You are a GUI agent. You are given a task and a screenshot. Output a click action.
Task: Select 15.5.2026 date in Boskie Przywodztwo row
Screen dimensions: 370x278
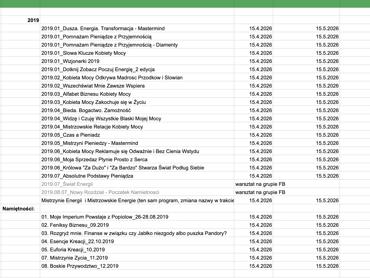click(x=327, y=266)
